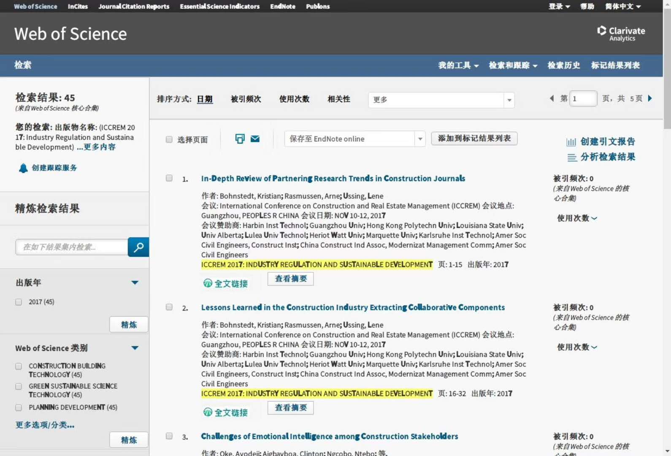Image resolution: width=671 pixels, height=456 pixels.
Task: Open the 登录 dropdown
Action: click(x=559, y=6)
